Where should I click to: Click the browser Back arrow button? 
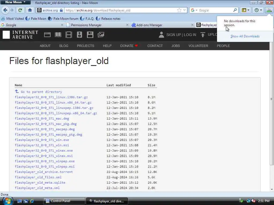pyautogui.click(x=5, y=10)
